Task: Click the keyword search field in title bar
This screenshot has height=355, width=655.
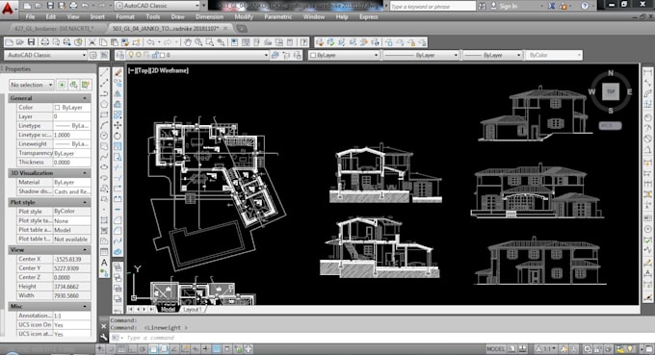Action: [432, 6]
